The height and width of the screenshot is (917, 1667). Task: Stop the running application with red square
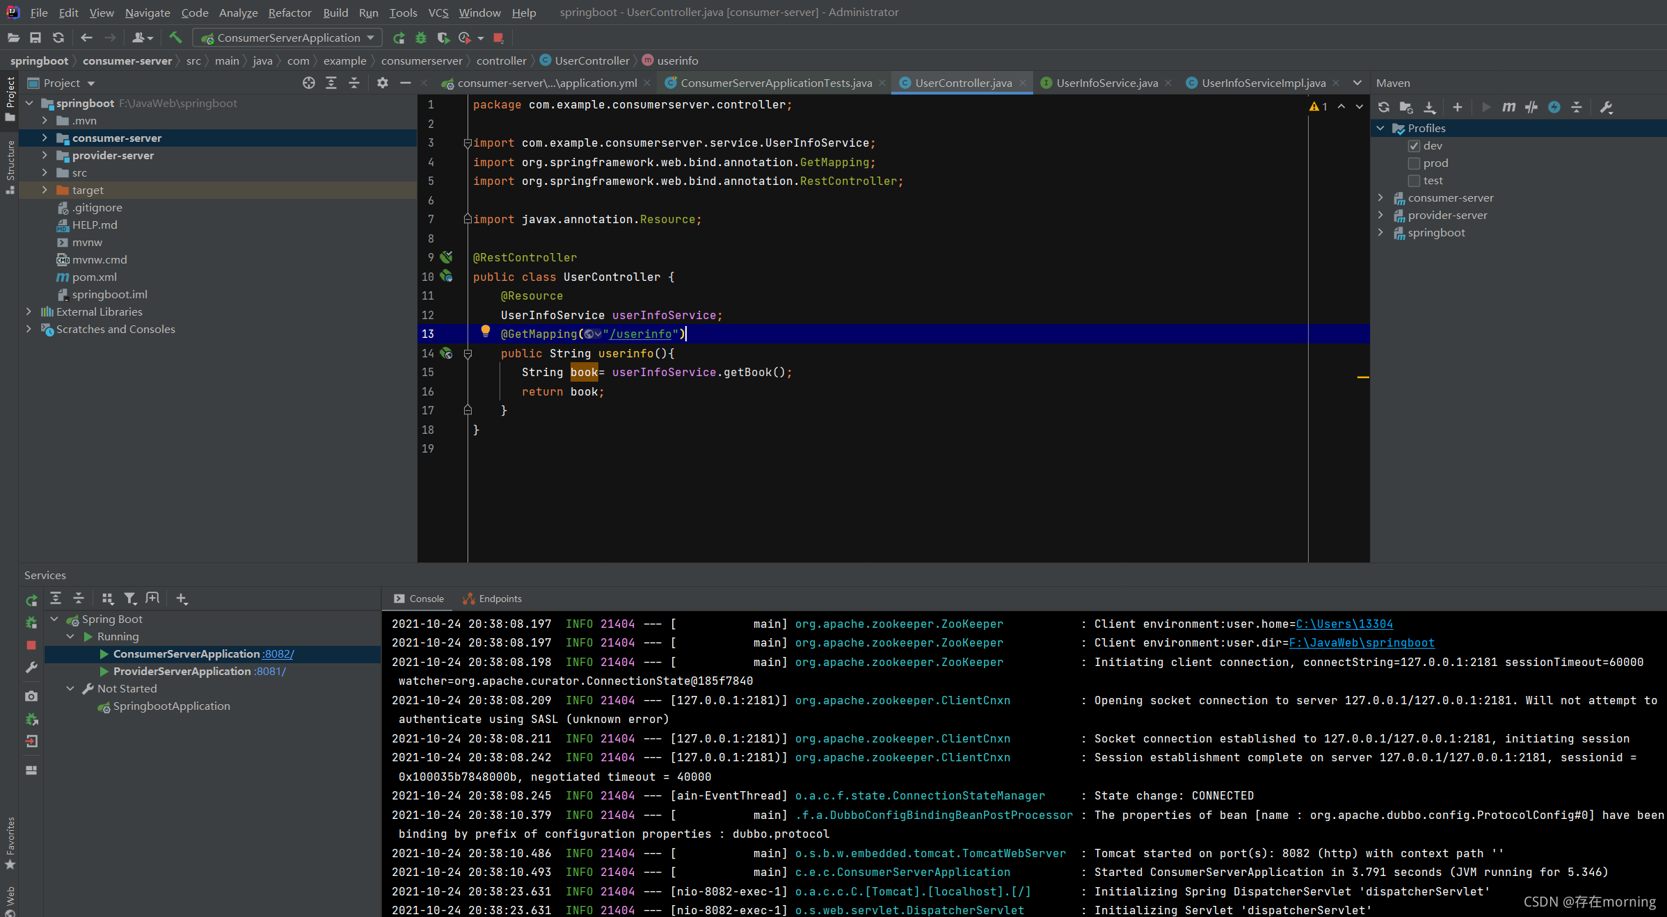pyautogui.click(x=498, y=38)
